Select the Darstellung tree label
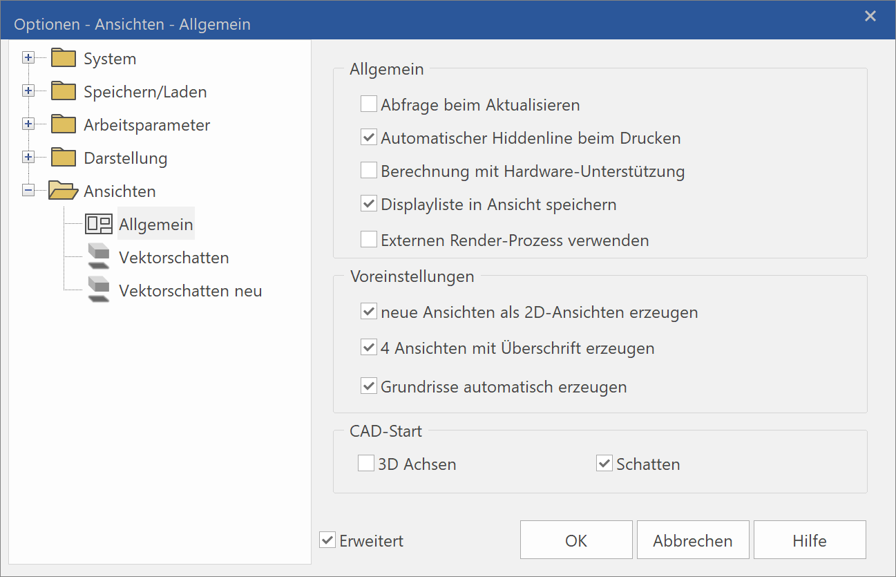This screenshot has height=577, width=896. pos(126,158)
